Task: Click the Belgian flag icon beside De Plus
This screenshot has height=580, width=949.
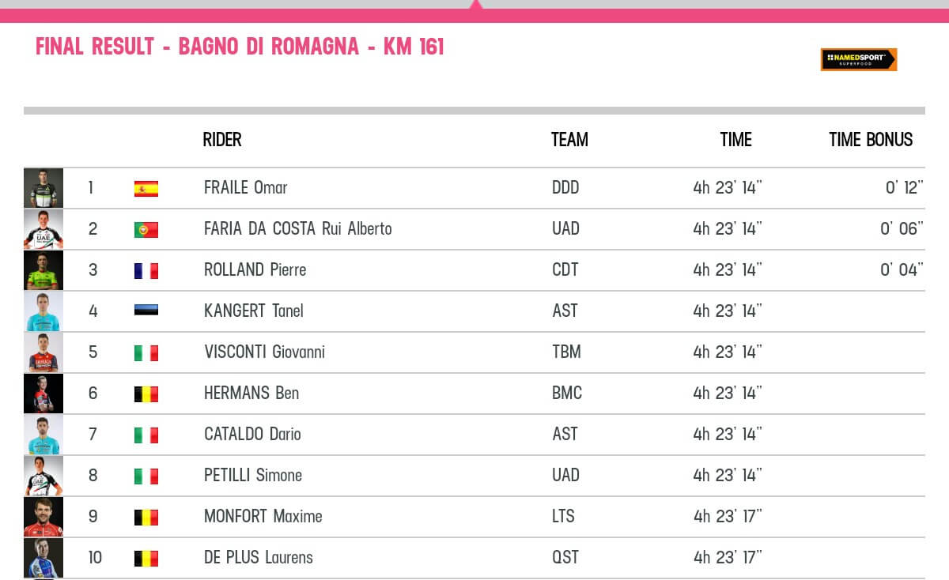Action: pyautogui.click(x=146, y=559)
